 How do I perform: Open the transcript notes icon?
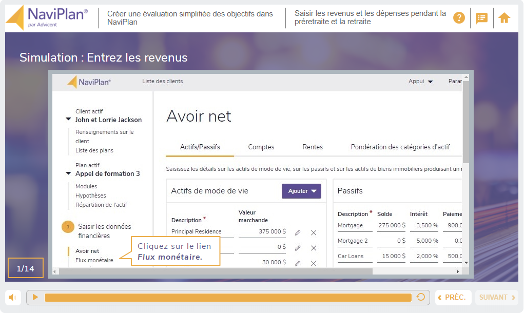click(481, 18)
